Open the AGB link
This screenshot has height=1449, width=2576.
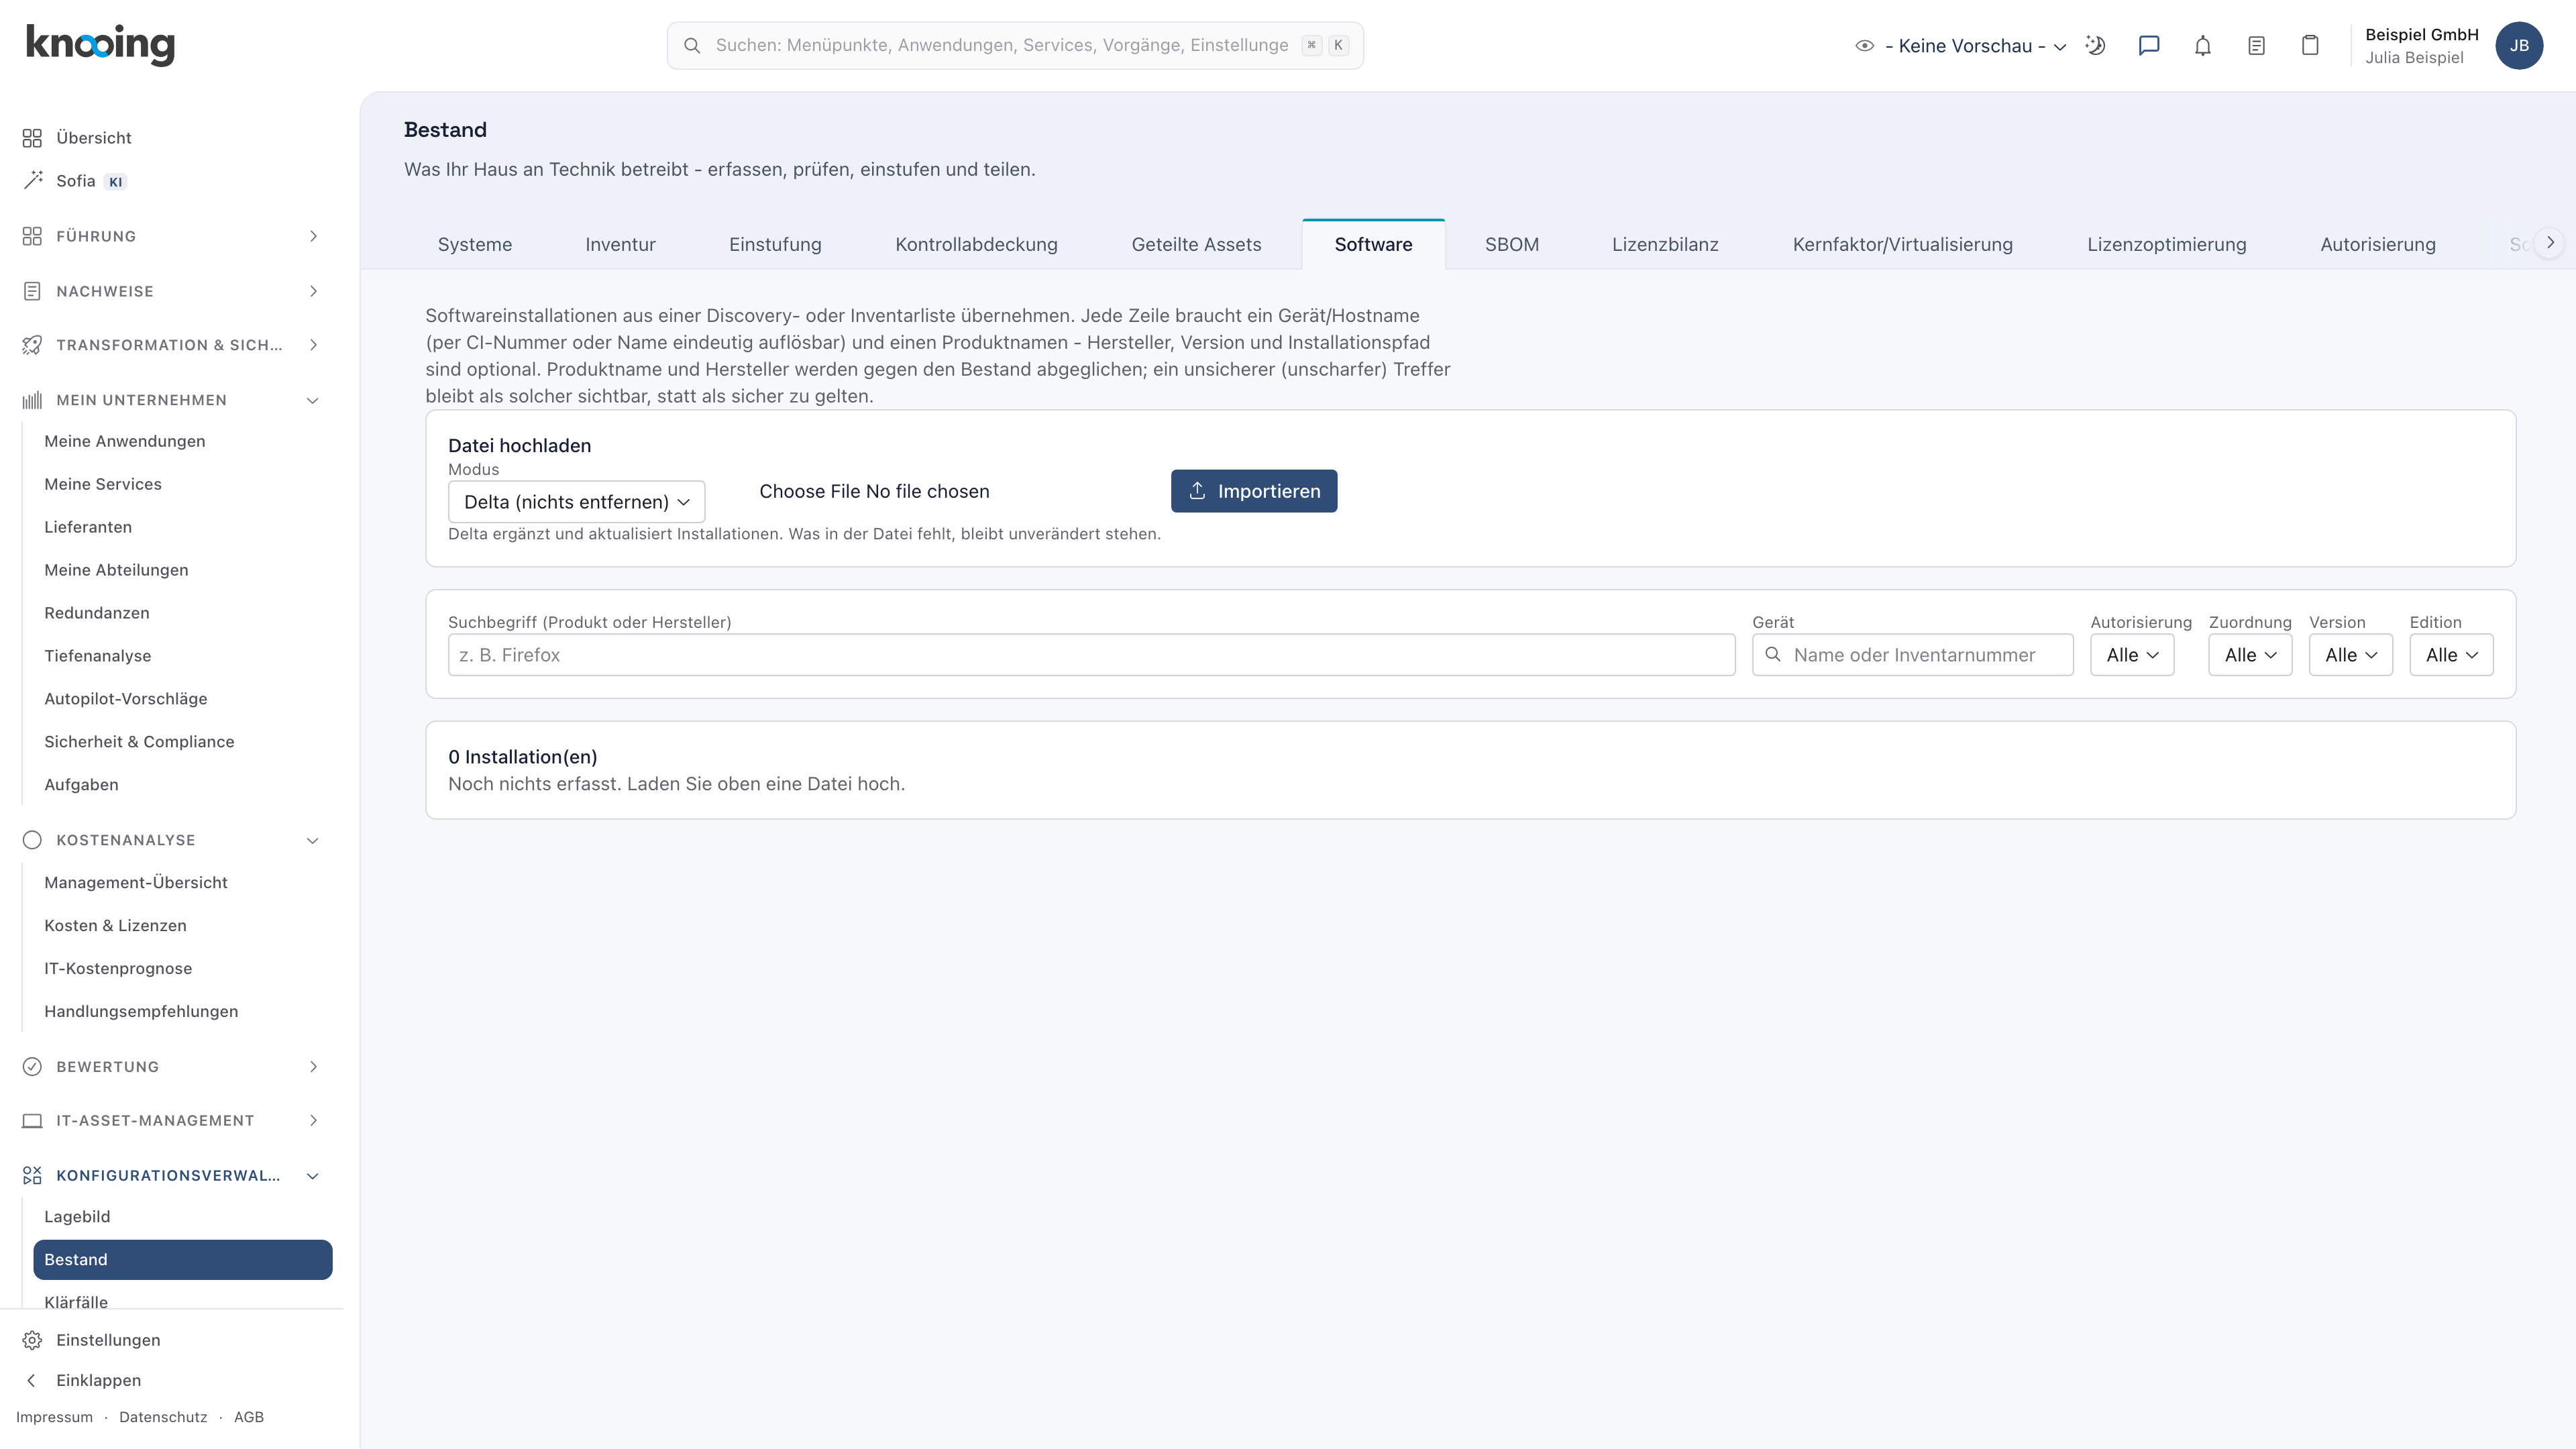click(x=249, y=1417)
